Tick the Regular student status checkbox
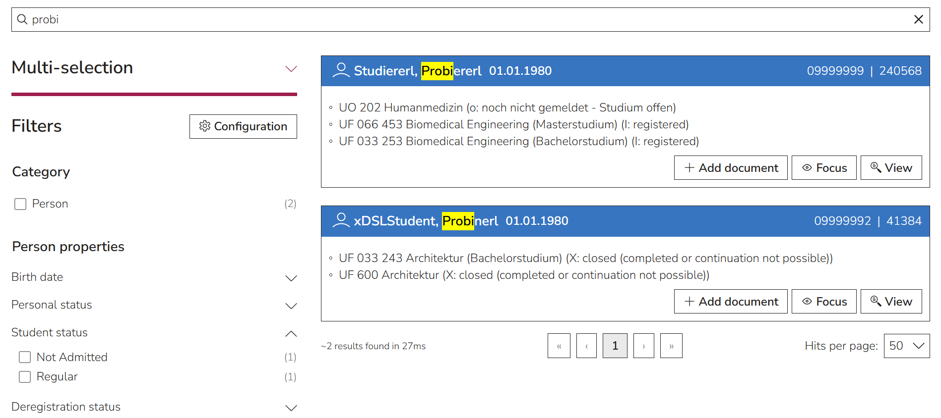This screenshot has width=941, height=418. [x=25, y=377]
